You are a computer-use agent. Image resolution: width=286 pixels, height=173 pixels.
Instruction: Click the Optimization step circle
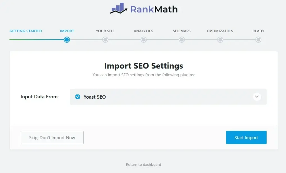[220, 40]
